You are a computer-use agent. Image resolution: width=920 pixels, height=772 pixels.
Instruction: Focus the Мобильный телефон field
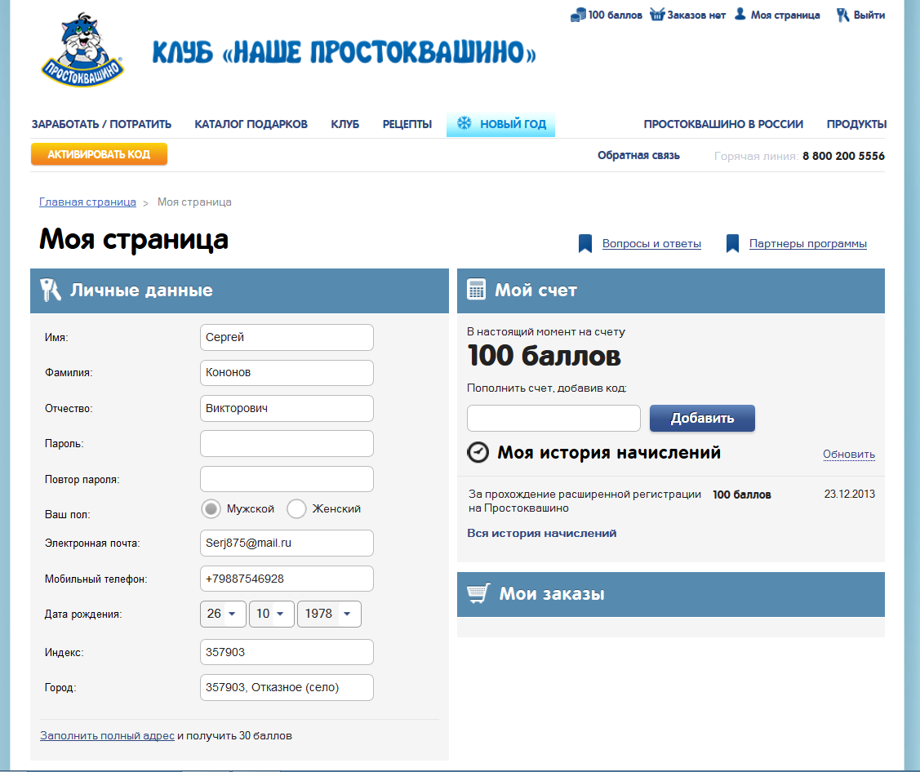(287, 579)
